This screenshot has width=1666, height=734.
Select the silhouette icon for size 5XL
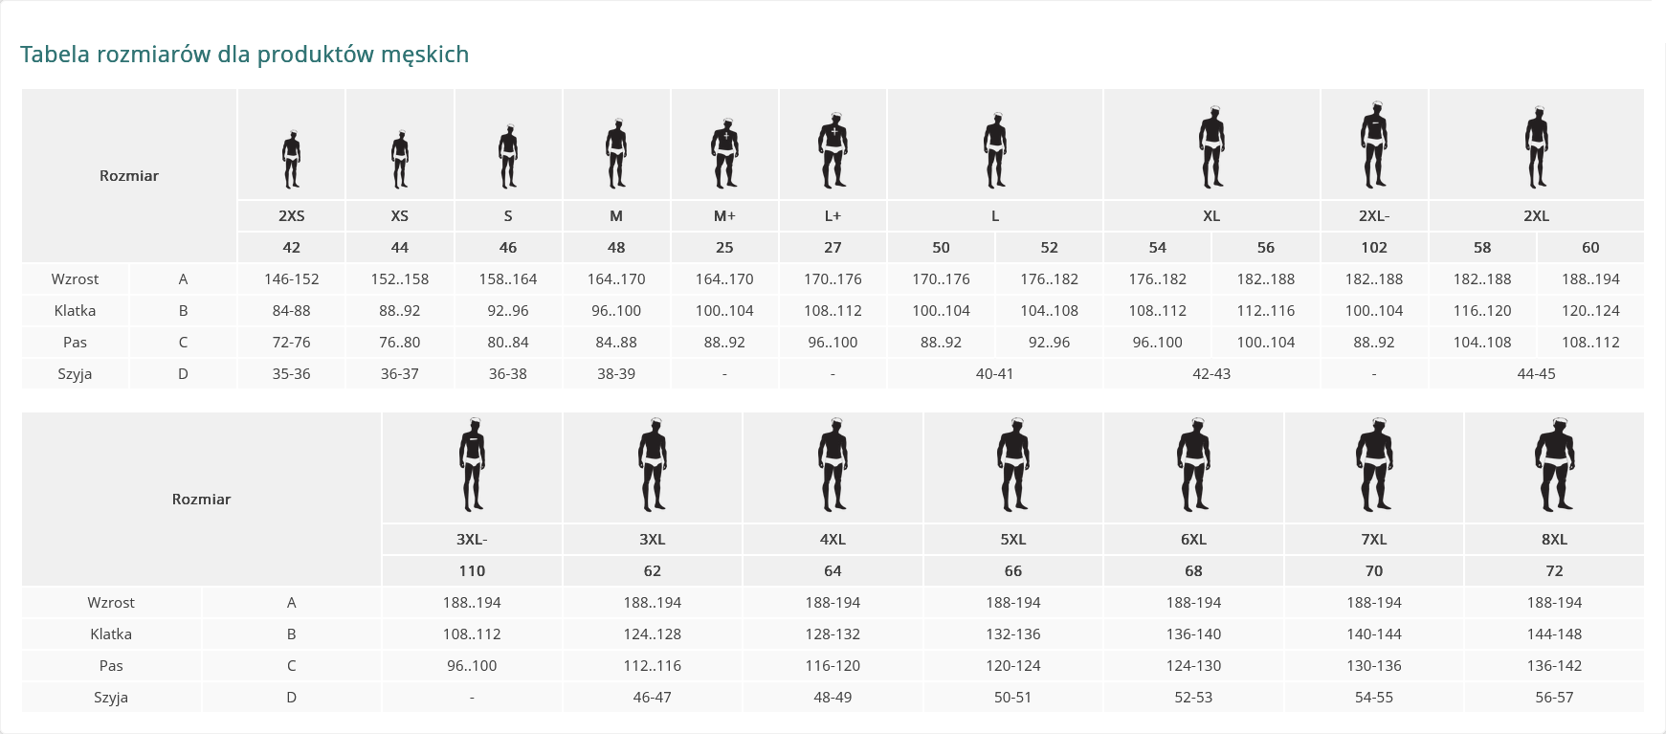1013,465
